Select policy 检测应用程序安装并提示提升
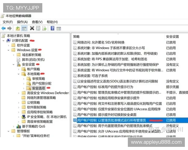This screenshot has width=188, height=150. point(108,98)
